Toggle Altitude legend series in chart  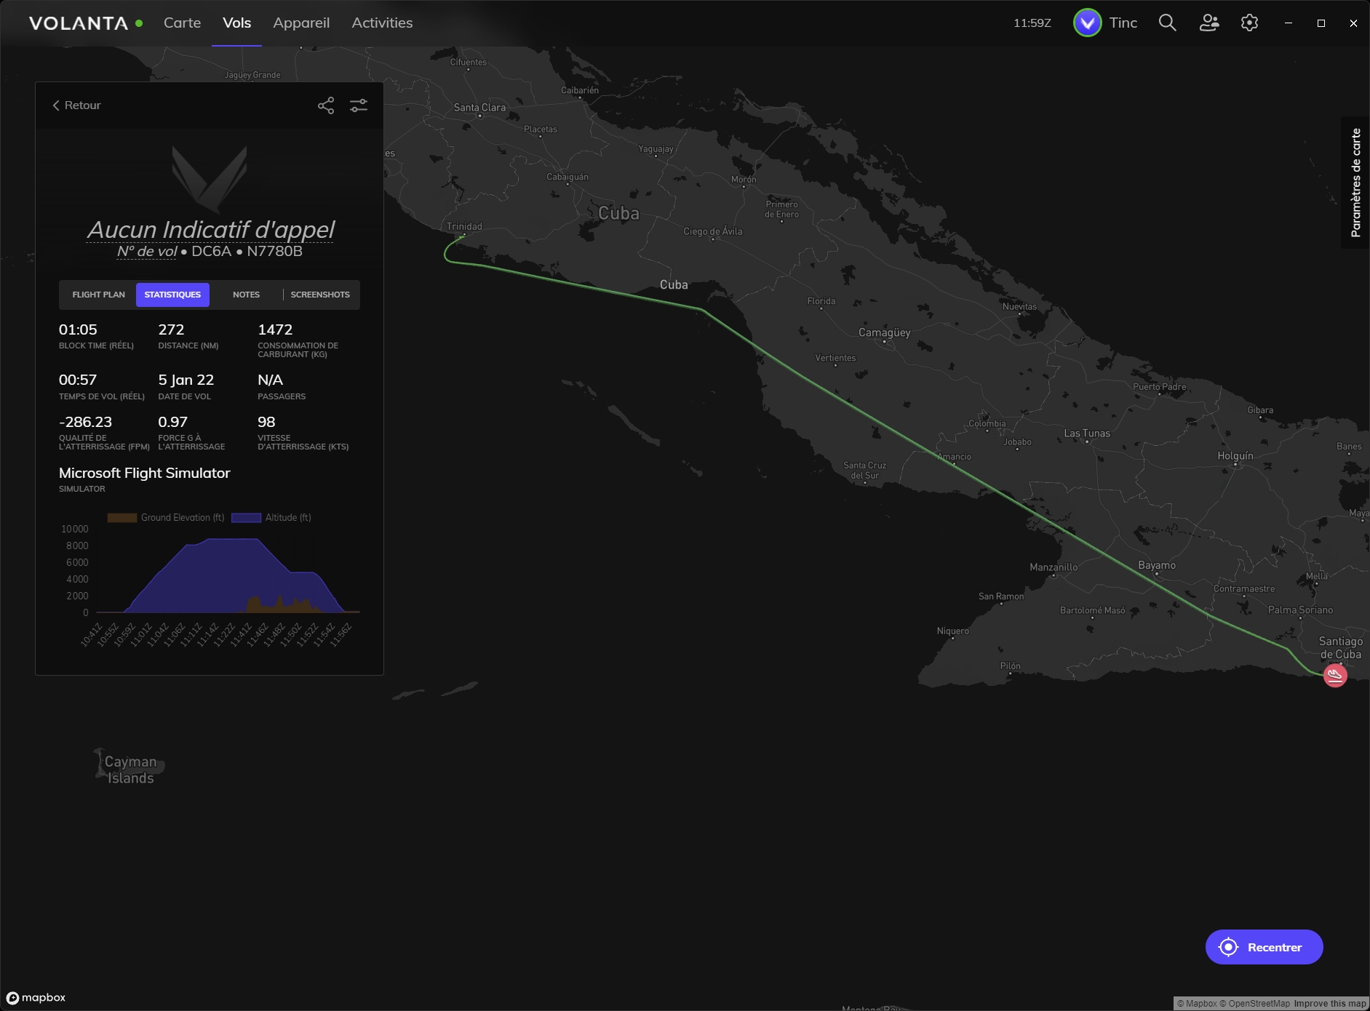(x=271, y=518)
